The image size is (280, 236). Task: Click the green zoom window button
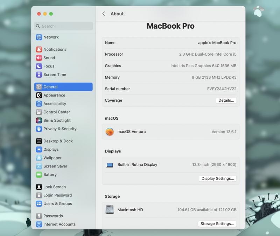(x=51, y=14)
